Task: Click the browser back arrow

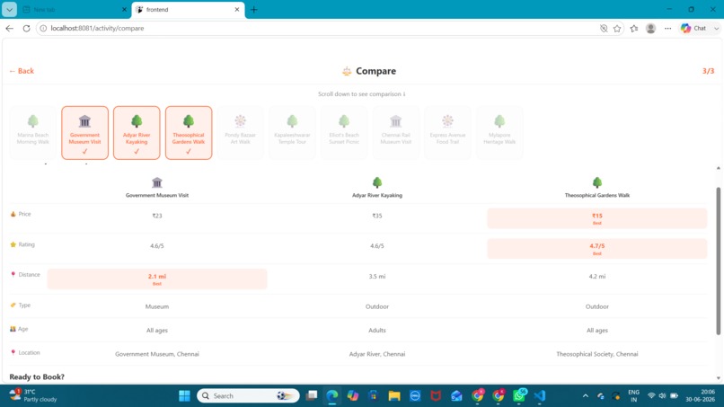Action: [10, 28]
